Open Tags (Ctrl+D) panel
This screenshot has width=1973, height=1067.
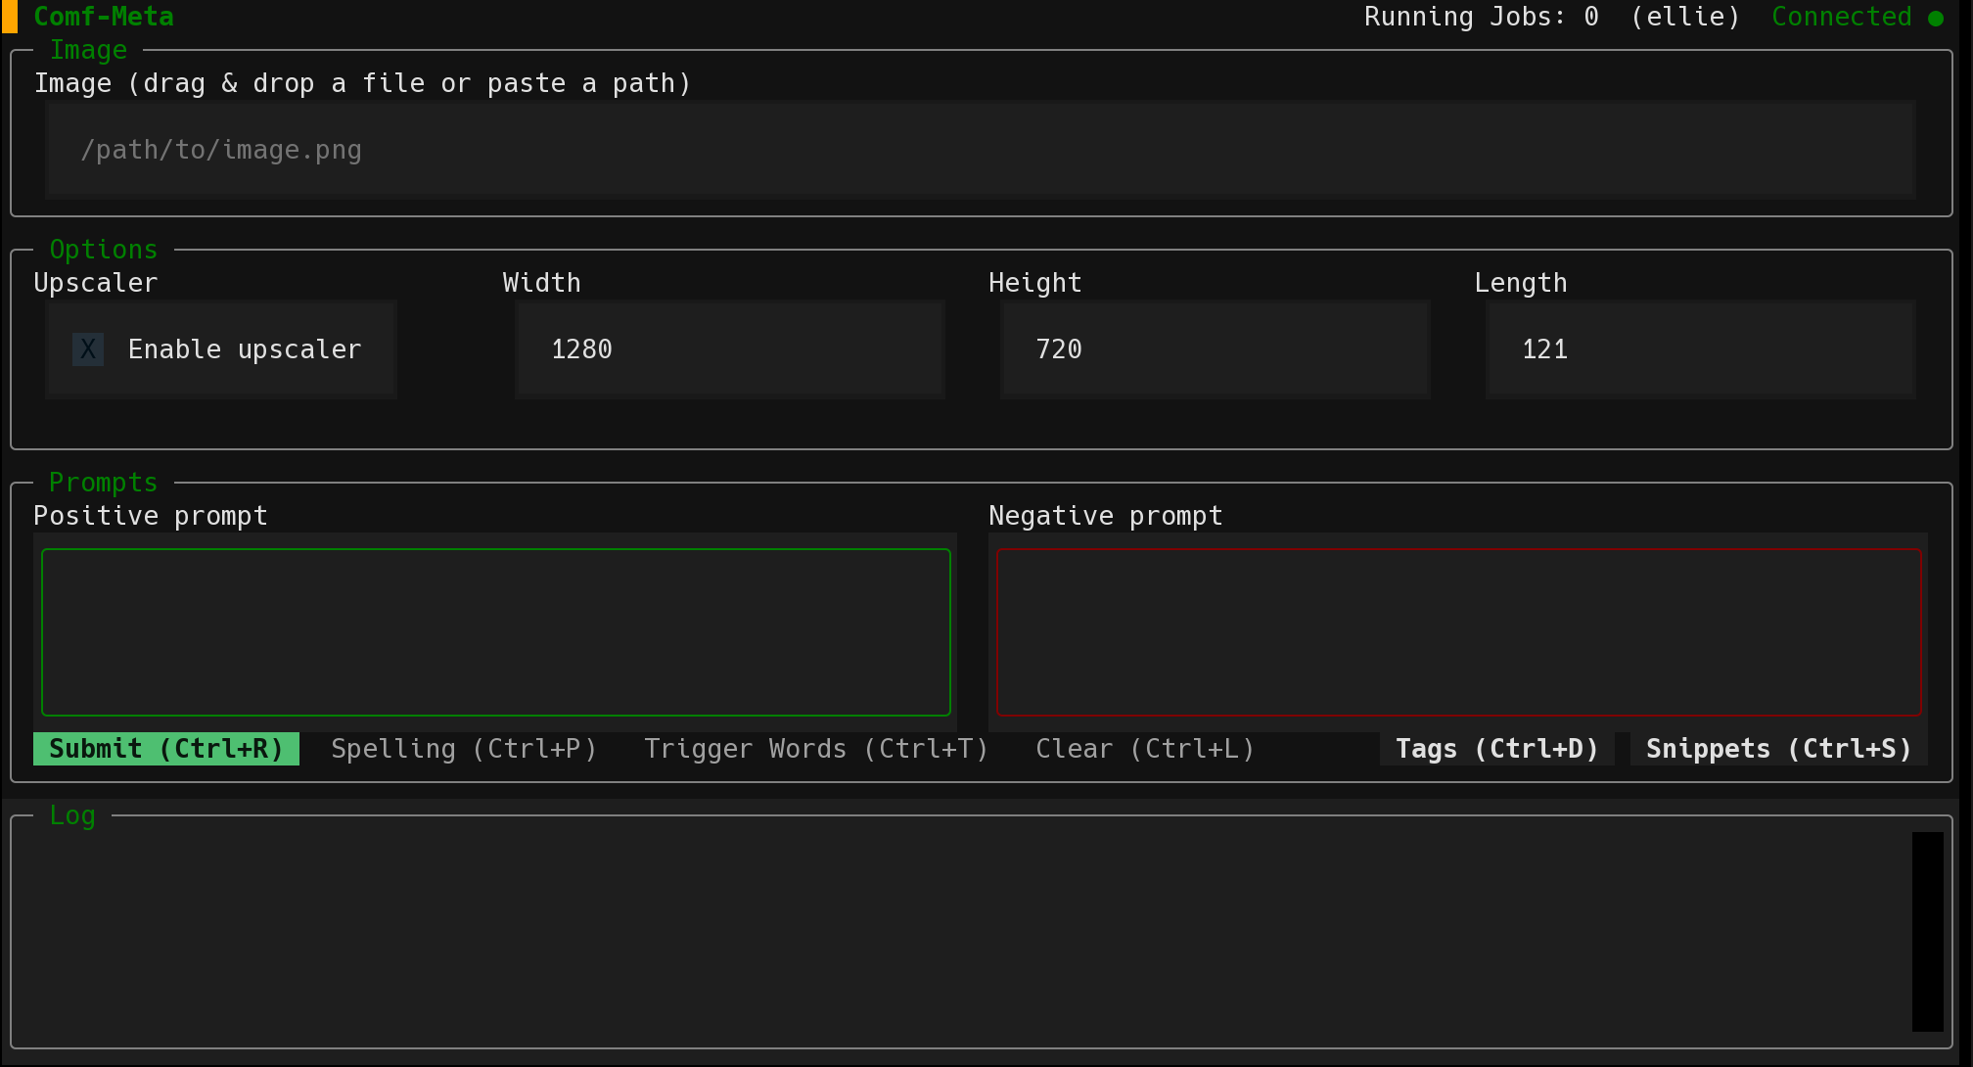1497,749
